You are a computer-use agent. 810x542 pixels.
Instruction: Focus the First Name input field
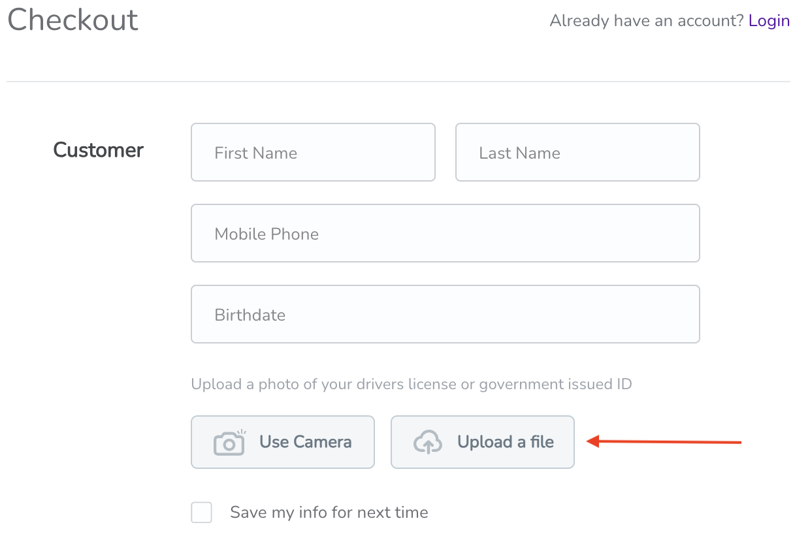(x=313, y=152)
